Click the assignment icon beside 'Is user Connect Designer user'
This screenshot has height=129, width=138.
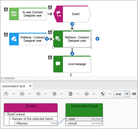click(x=6, y=9)
